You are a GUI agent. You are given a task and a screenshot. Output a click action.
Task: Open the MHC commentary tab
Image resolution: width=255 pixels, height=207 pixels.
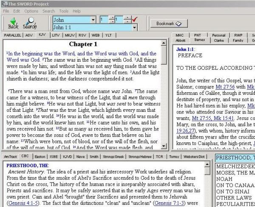pyautogui.click(x=180, y=35)
